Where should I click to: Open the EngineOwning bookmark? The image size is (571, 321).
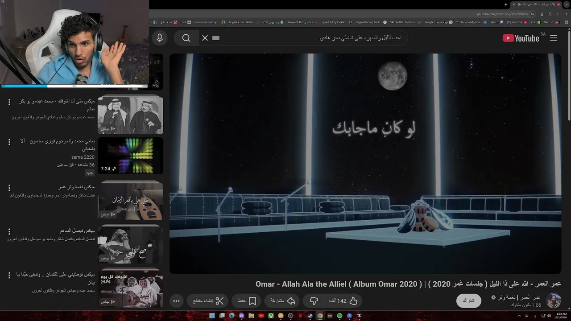coord(371,22)
